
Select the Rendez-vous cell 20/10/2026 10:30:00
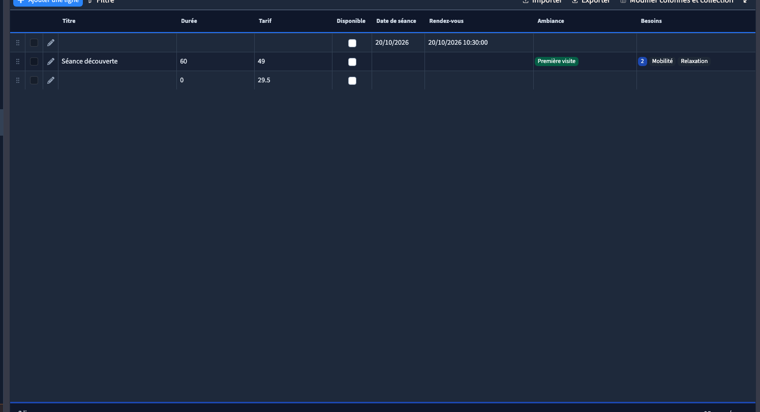coord(479,43)
